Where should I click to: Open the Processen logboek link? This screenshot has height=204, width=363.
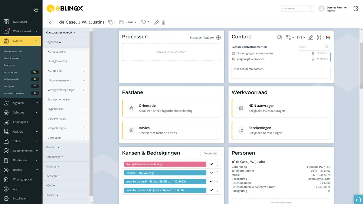(x=202, y=37)
